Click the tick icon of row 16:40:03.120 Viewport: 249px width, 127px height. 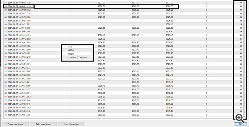pyautogui.click(x=6, y=3)
